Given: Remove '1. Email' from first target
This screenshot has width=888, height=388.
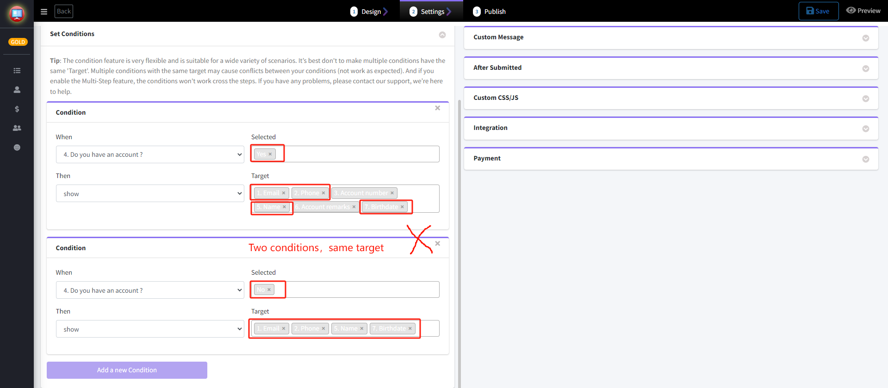Looking at the screenshot, I should pyautogui.click(x=284, y=193).
